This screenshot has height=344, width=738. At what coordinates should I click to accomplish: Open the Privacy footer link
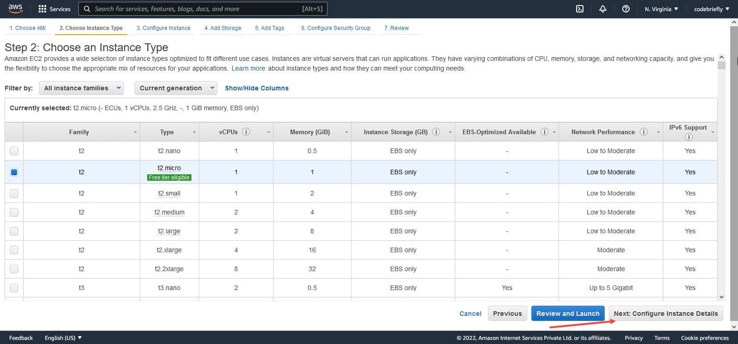pyautogui.click(x=634, y=338)
